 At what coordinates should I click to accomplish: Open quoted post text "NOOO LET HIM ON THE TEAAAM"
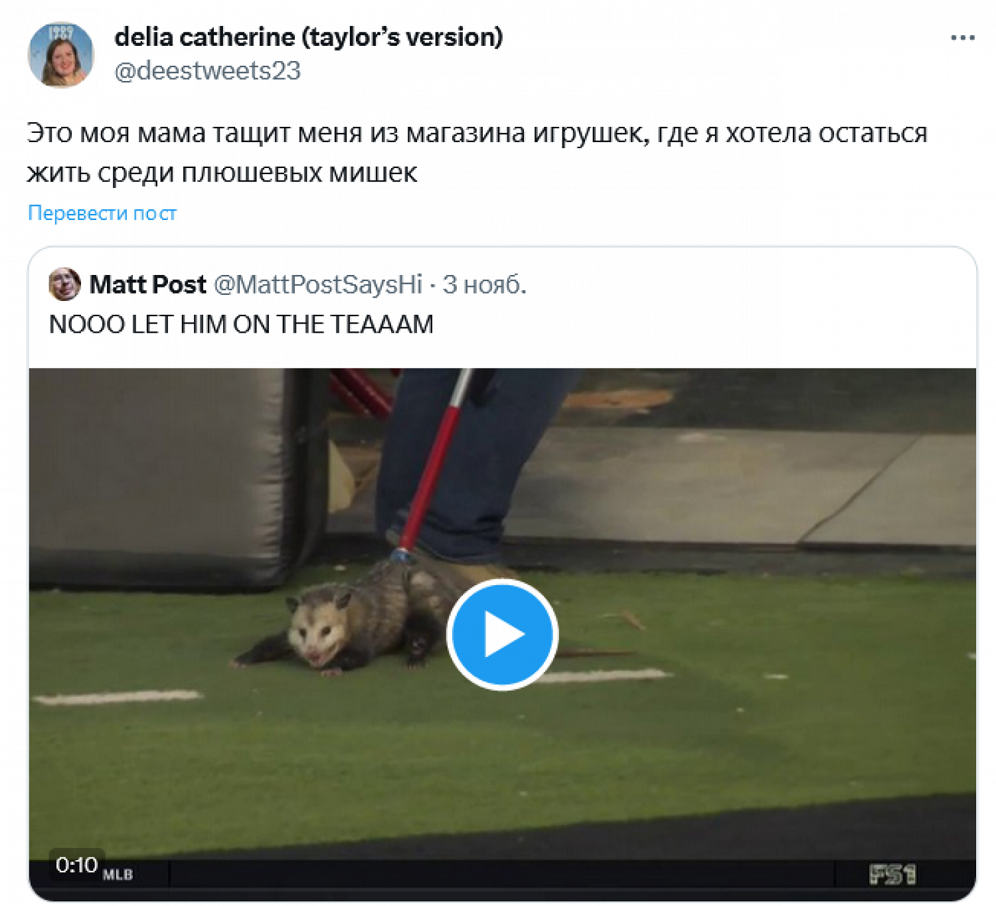point(241,324)
